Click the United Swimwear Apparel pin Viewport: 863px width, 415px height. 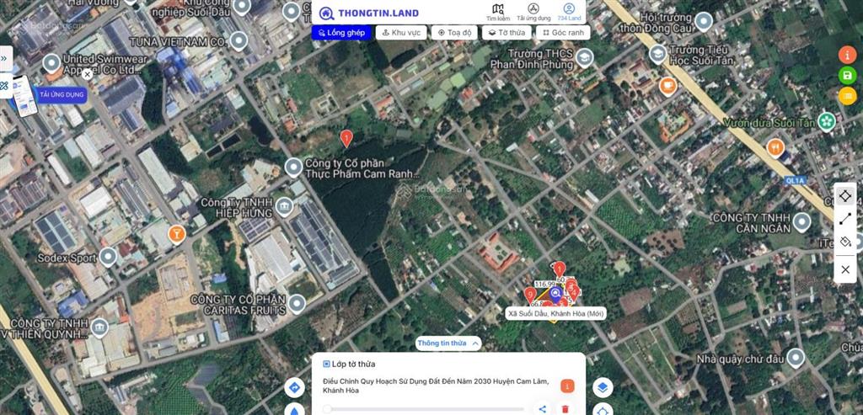click(x=51, y=63)
